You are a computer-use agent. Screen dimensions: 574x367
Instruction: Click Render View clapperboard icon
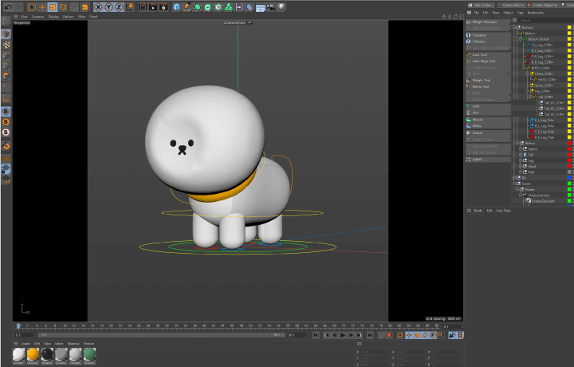(143, 7)
